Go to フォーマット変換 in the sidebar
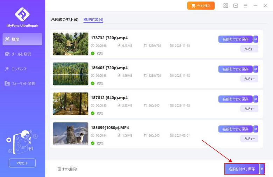 pos(20,83)
